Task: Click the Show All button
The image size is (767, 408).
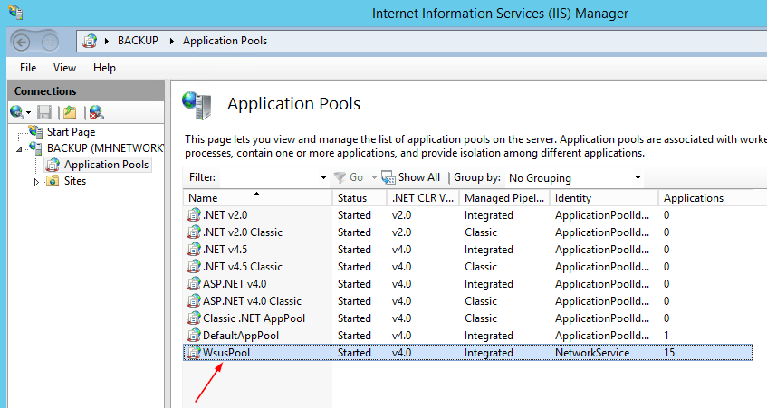Action: (411, 177)
